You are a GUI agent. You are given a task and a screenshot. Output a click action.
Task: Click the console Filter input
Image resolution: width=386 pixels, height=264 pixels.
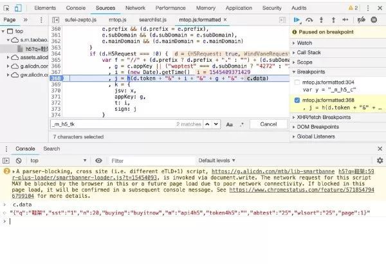(x=152, y=161)
